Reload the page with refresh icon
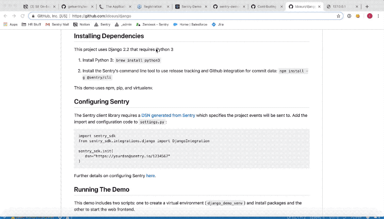384x219 pixels. [23, 16]
